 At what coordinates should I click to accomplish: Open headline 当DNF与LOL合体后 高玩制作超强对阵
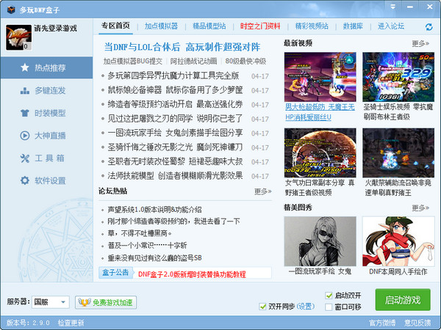(x=182, y=47)
